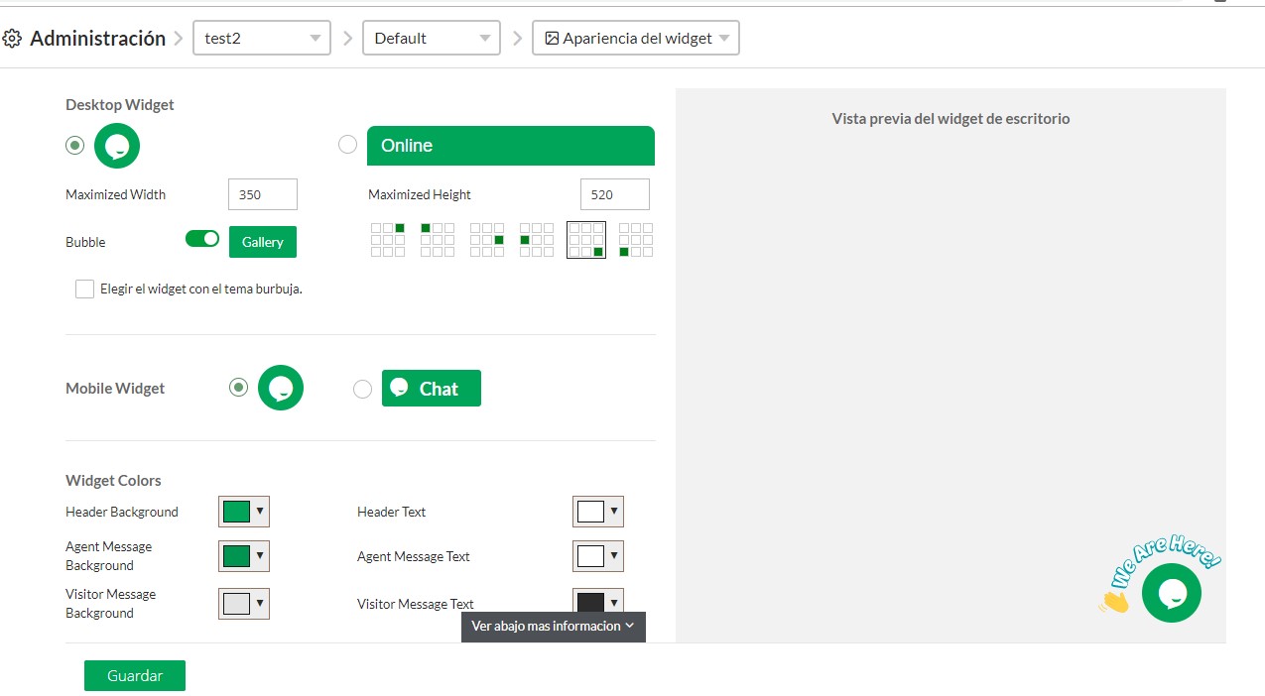The image size is (1265, 696).
Task: Open the Apariencia del widget menu
Action: (635, 39)
